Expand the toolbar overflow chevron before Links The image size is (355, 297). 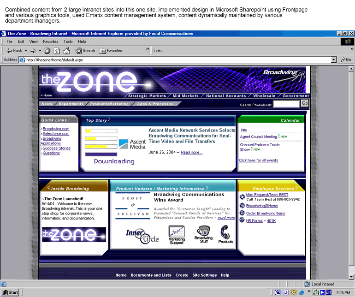(x=148, y=49)
